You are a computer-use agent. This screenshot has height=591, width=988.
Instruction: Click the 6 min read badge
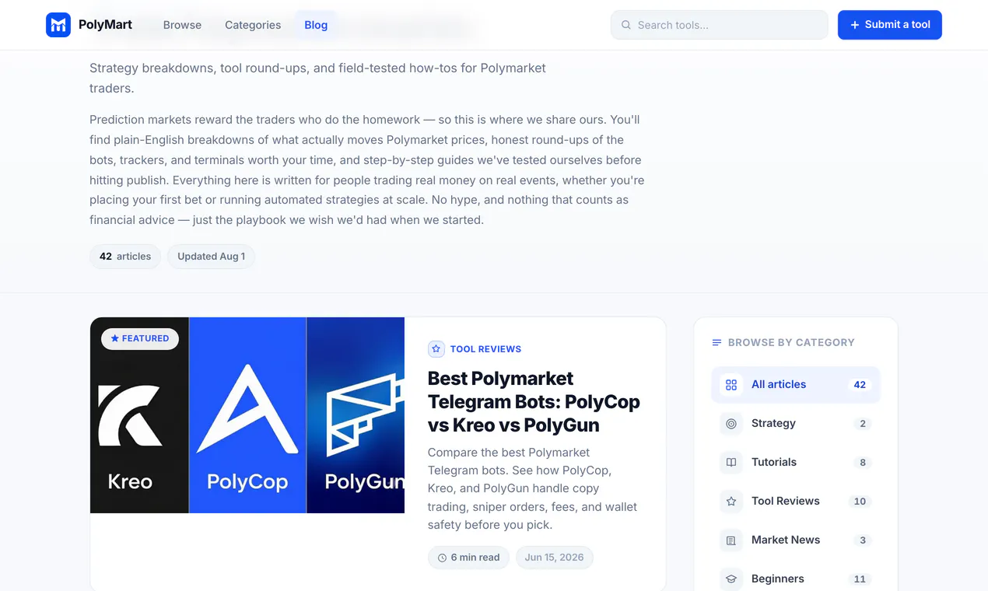click(468, 558)
